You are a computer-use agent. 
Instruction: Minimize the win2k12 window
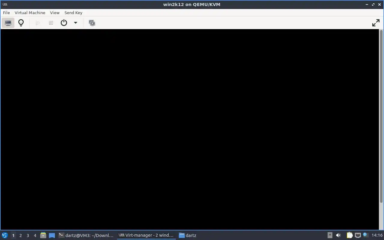367,4
